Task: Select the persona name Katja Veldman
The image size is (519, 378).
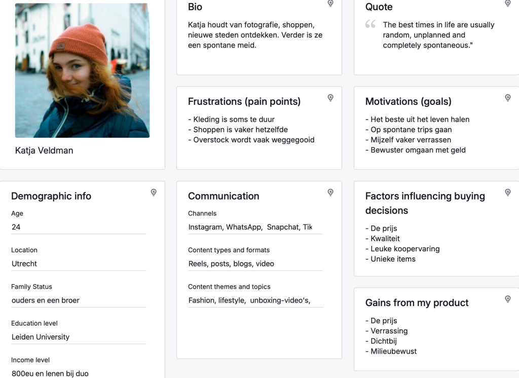Action: pyautogui.click(x=44, y=150)
